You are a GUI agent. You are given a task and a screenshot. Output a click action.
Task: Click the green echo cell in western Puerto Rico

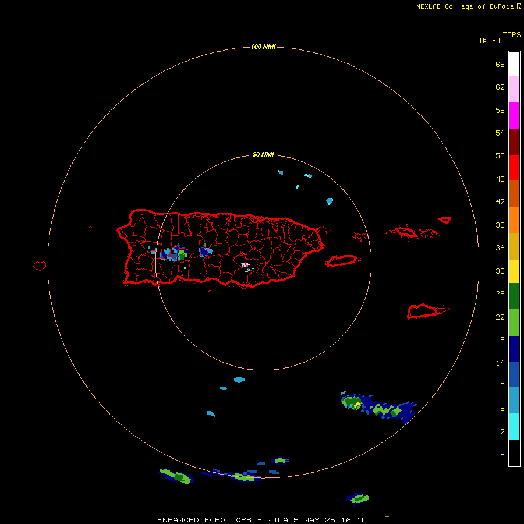click(182, 255)
